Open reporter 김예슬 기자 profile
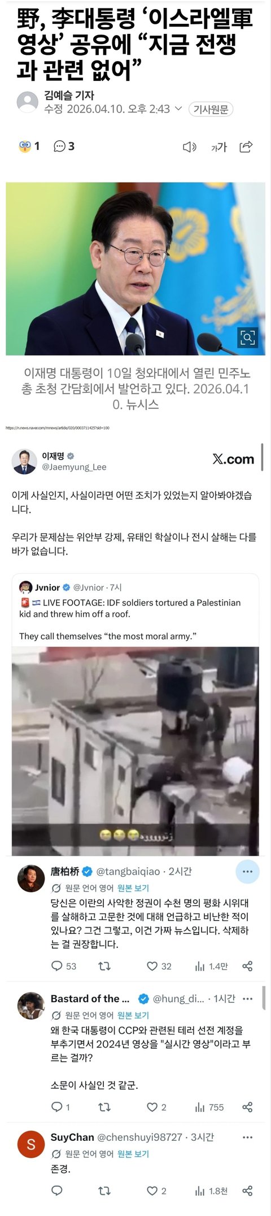Viewport: 271px width, 1216px height. click(x=69, y=96)
